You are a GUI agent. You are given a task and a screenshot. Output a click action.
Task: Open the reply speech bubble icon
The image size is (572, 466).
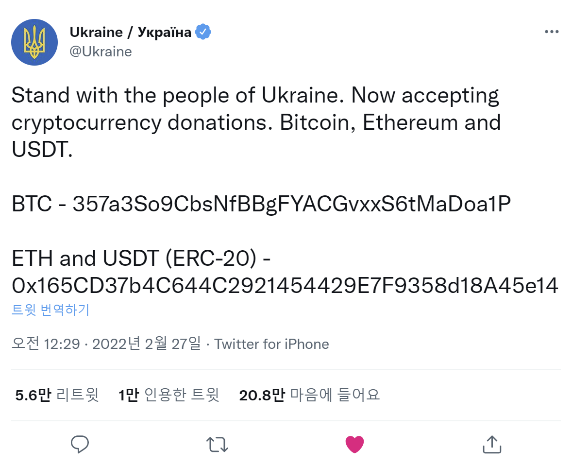(x=80, y=444)
